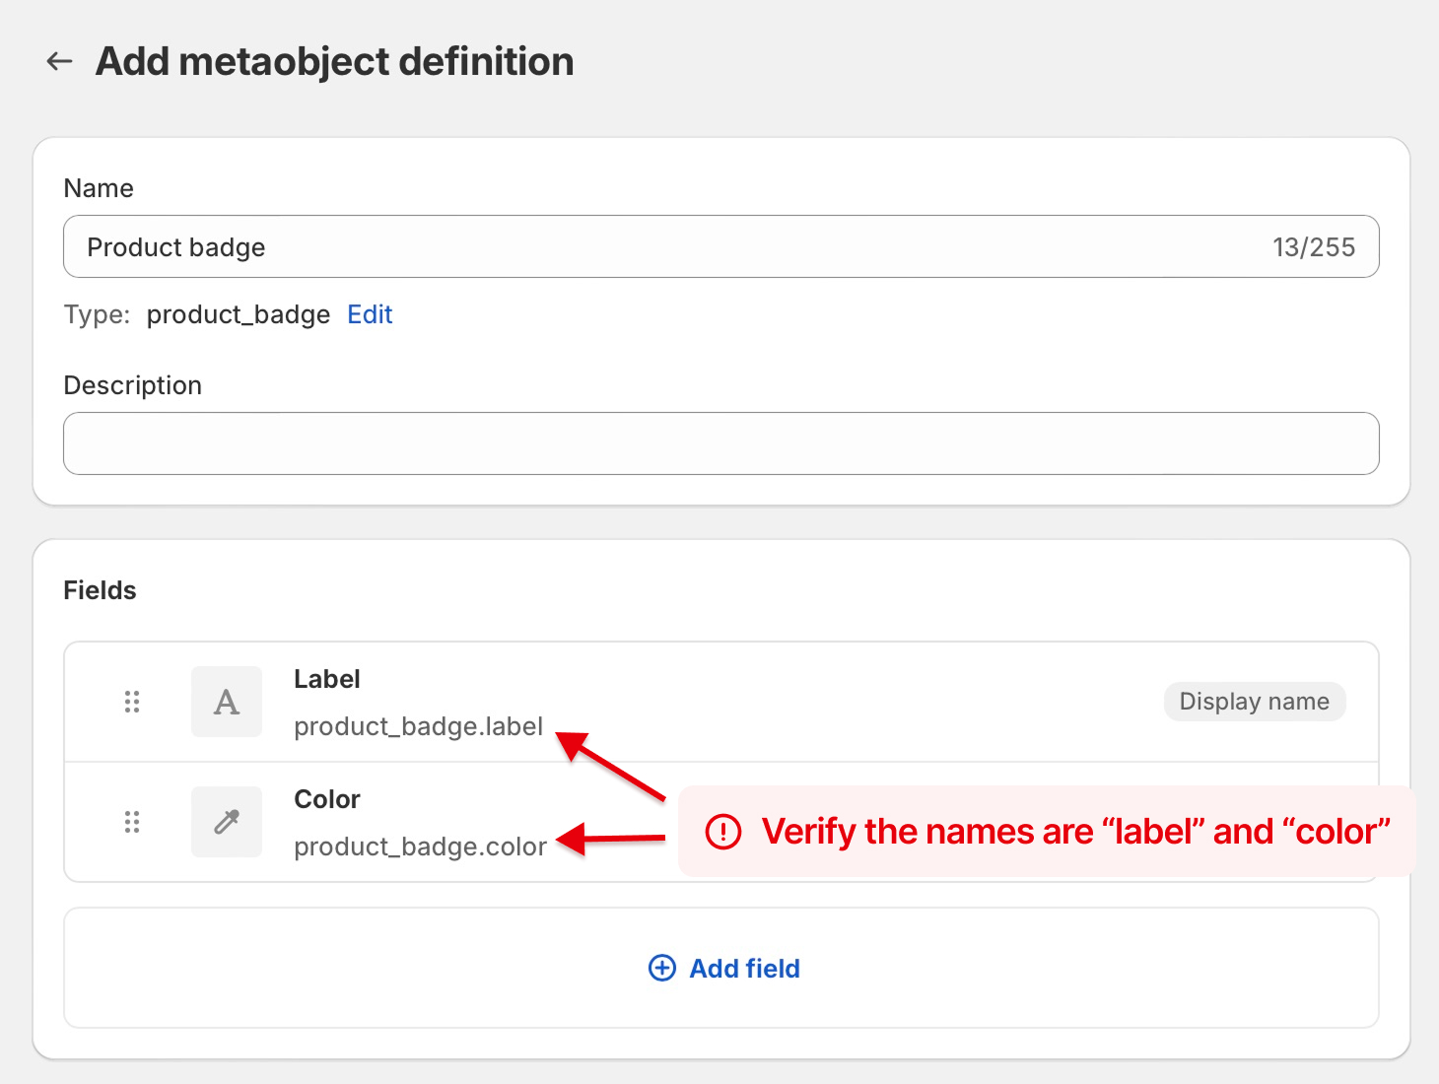Click the back arrow icon
This screenshot has width=1439, height=1084.
59,61
